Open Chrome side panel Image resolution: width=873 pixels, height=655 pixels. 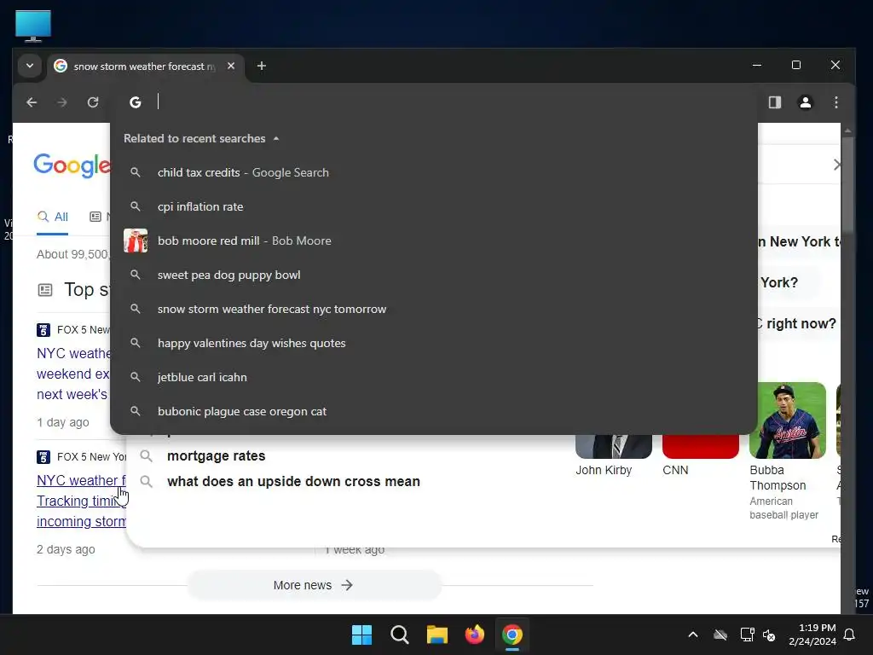point(774,102)
